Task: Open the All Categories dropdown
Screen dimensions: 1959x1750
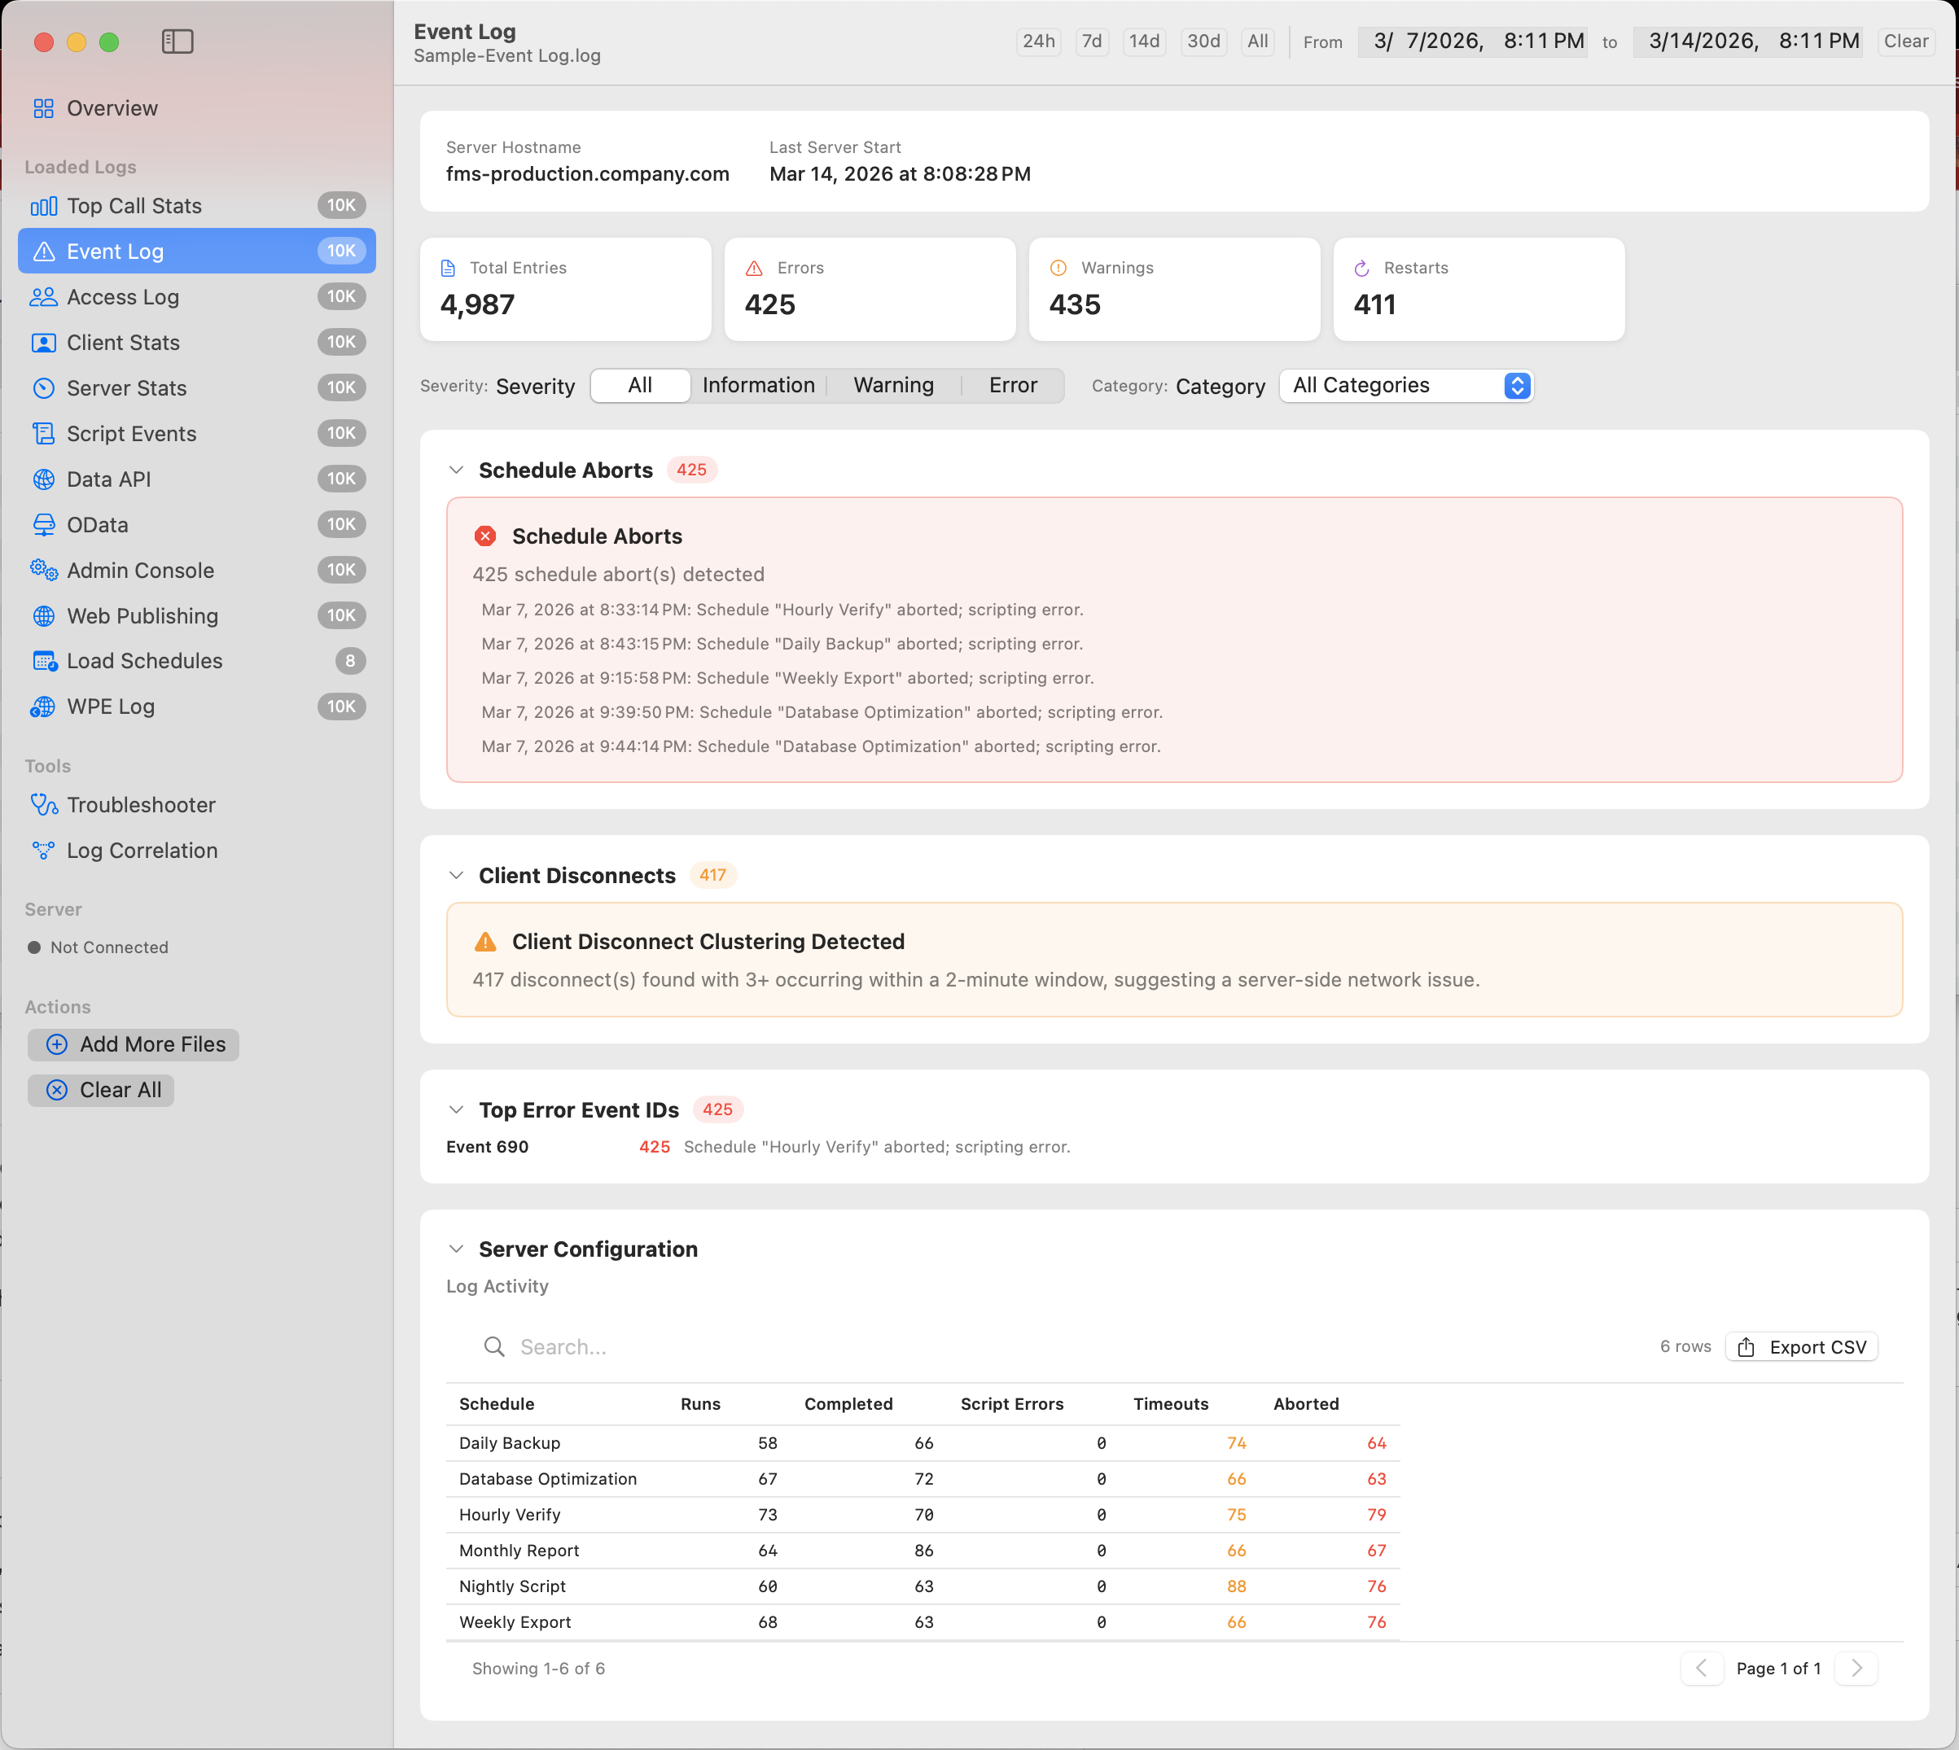Action: [x=1405, y=386]
